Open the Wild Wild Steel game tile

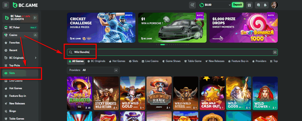click(185, 93)
